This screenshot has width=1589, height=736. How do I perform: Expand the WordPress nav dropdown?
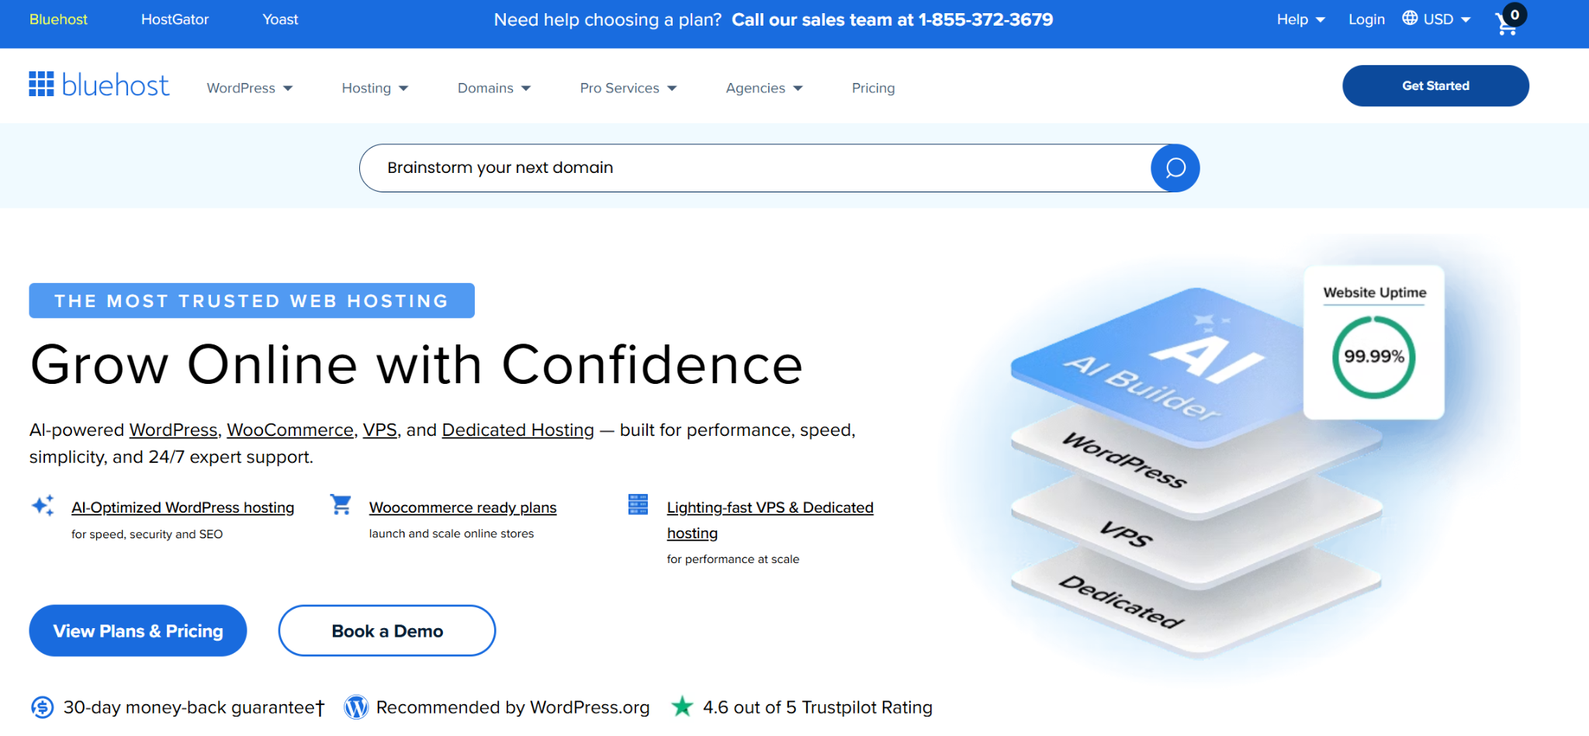point(250,88)
